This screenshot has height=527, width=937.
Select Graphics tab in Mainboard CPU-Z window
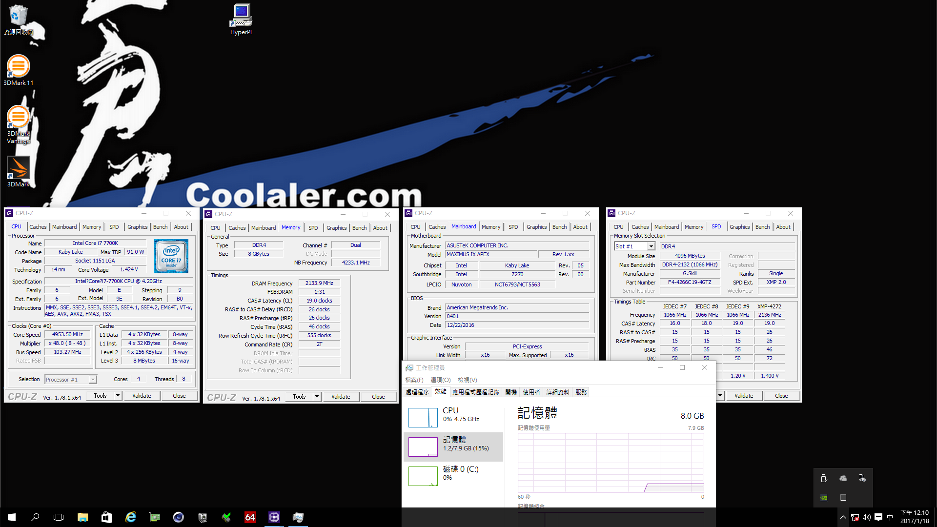tap(536, 227)
